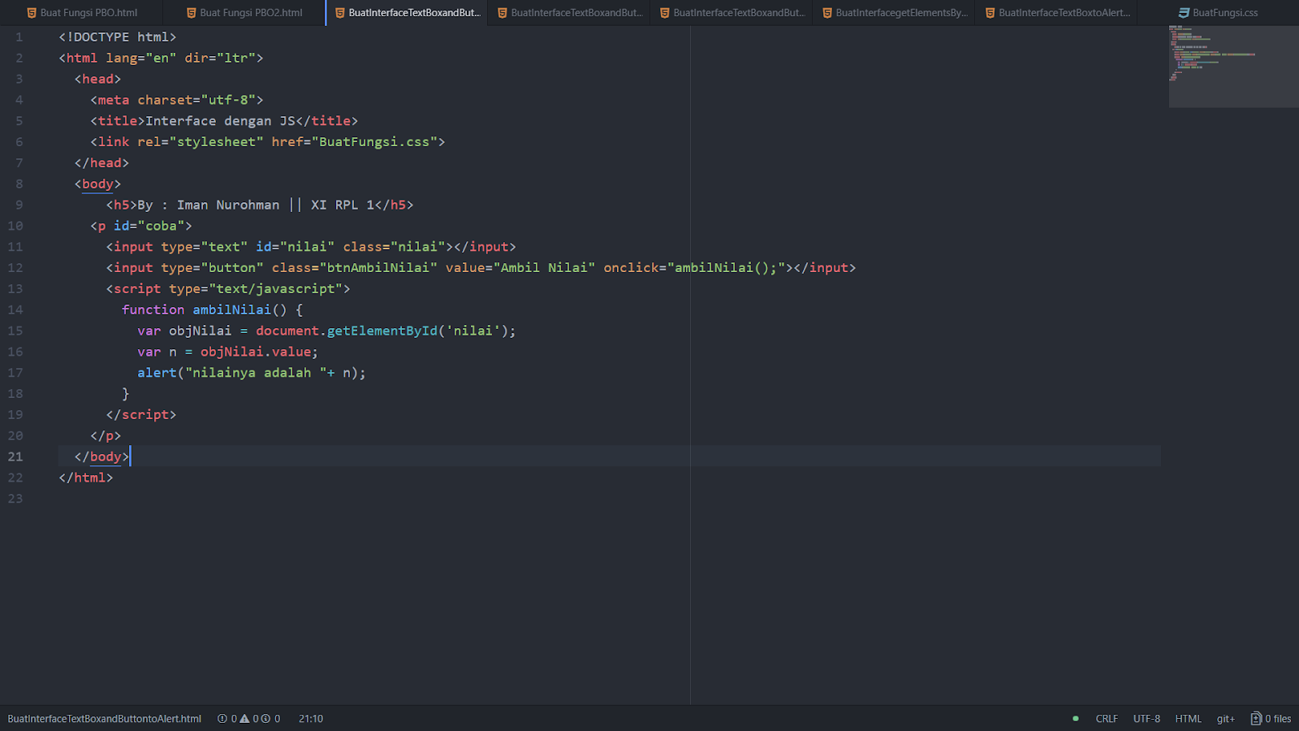Click the git+ branch indicator
This screenshot has height=731, width=1299.
click(x=1225, y=718)
